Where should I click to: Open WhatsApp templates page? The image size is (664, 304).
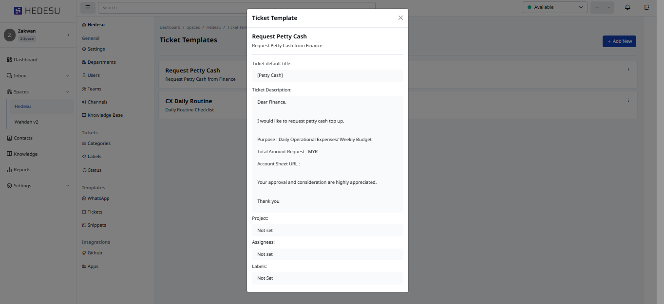98,198
